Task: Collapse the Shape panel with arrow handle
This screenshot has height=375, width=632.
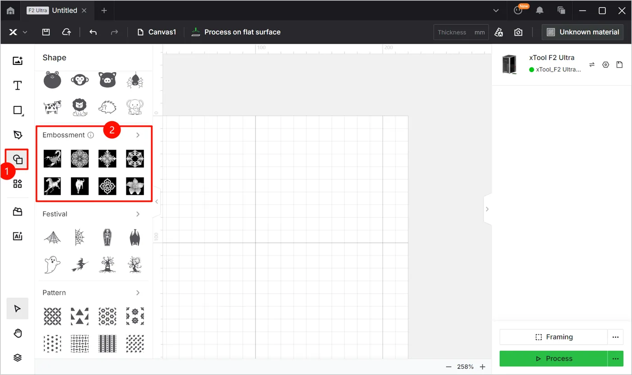Action: 157,201
